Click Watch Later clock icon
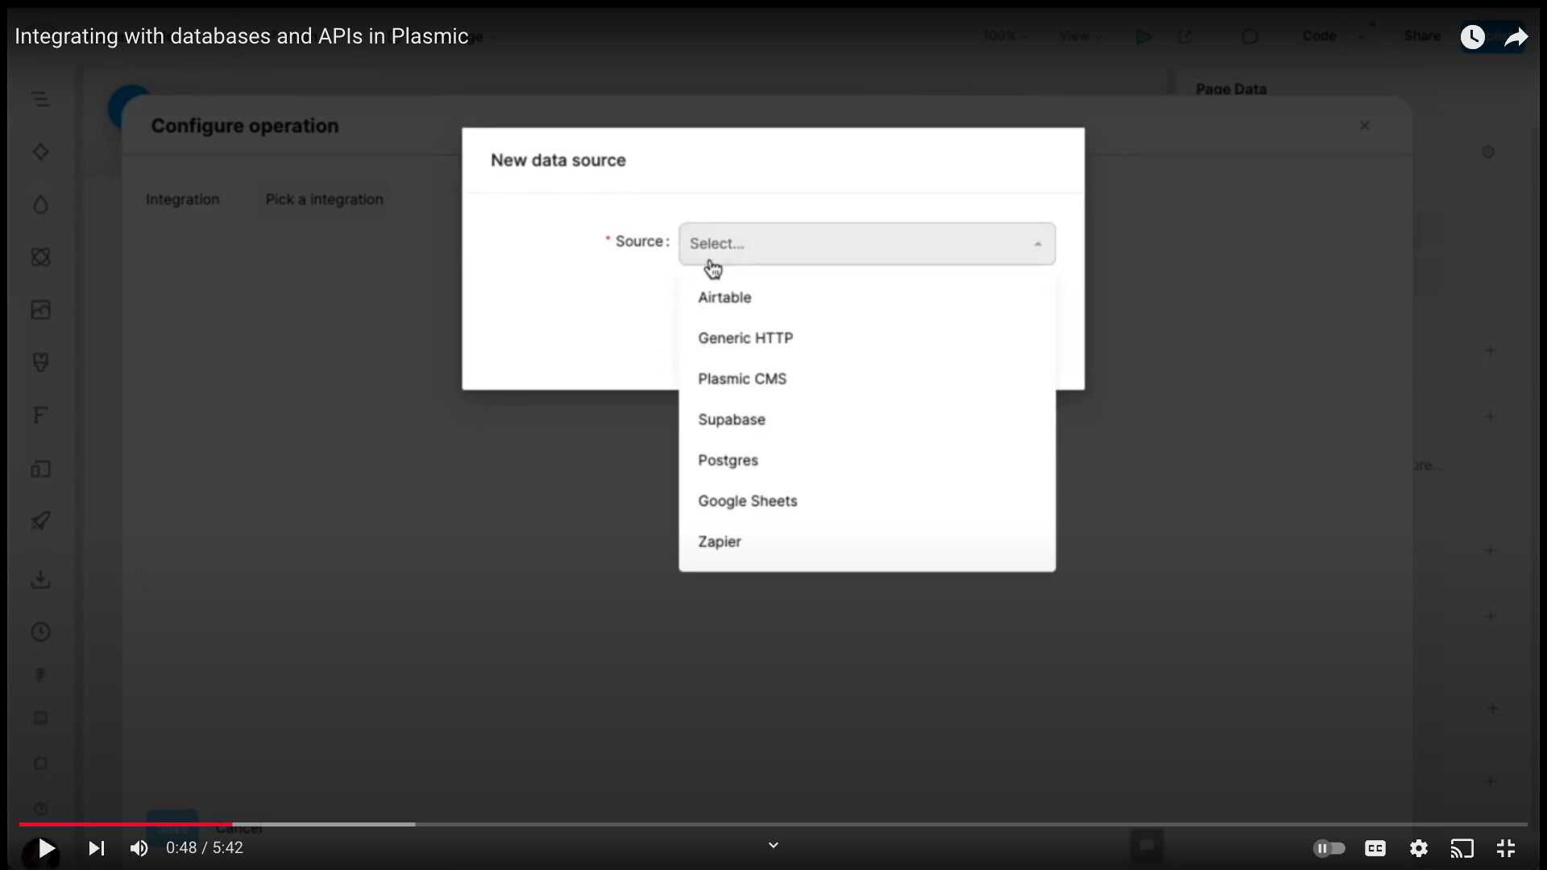The image size is (1547, 870). pos(1473,36)
